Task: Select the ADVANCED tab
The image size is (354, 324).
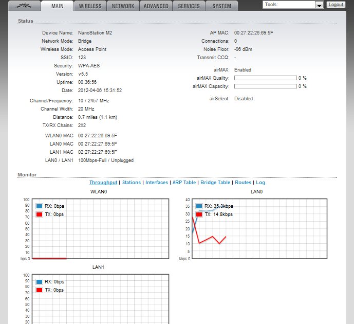Action: [156, 6]
